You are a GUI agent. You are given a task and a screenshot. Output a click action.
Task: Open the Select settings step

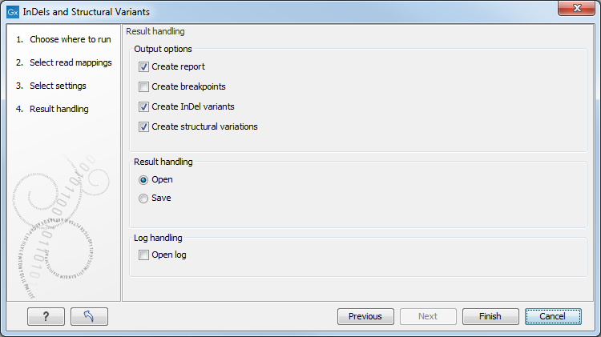coord(58,86)
